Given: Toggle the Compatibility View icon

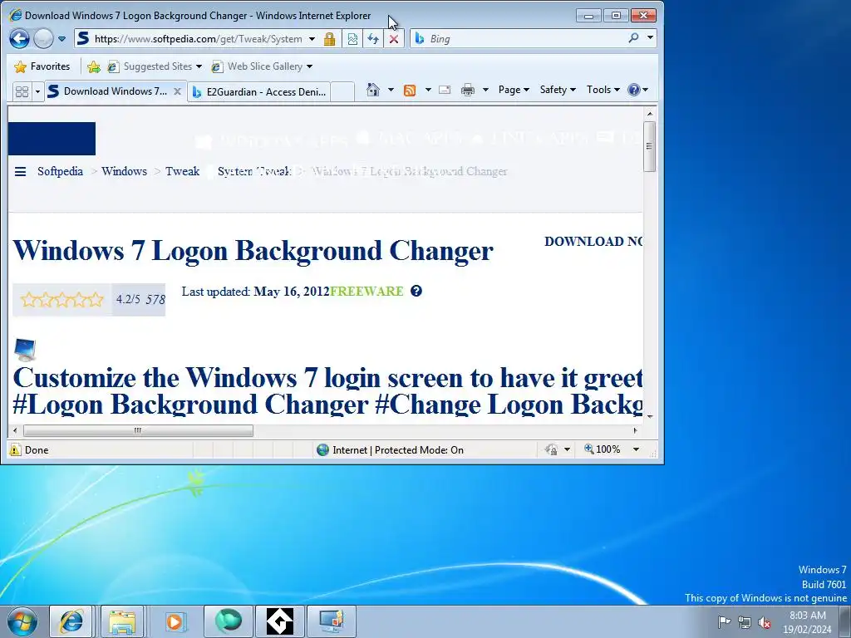Looking at the screenshot, I should pos(352,39).
